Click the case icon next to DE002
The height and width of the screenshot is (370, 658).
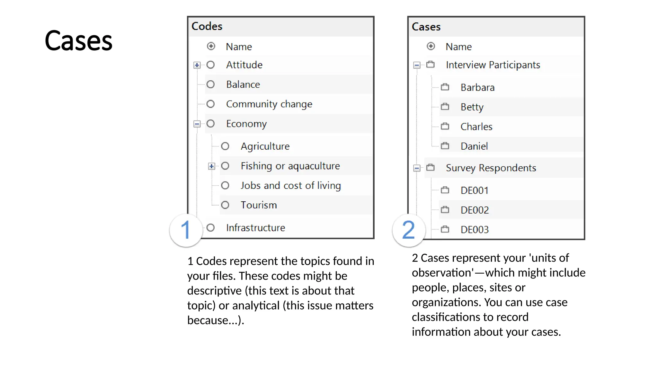pyautogui.click(x=445, y=210)
